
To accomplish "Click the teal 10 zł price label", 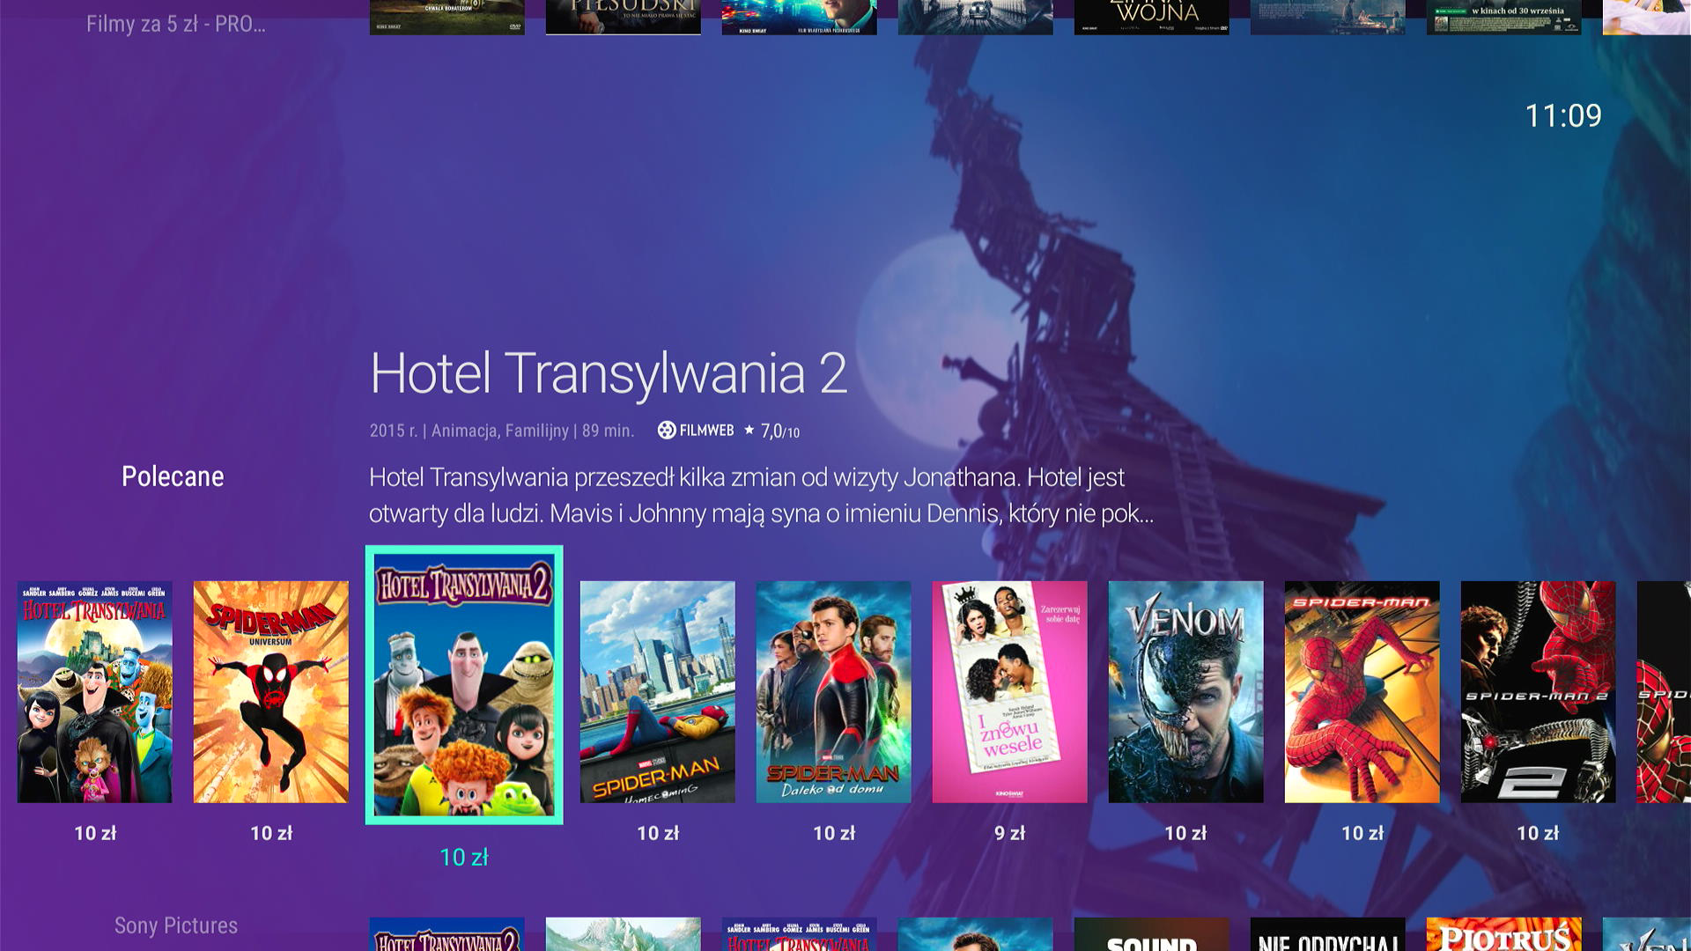I will [464, 857].
